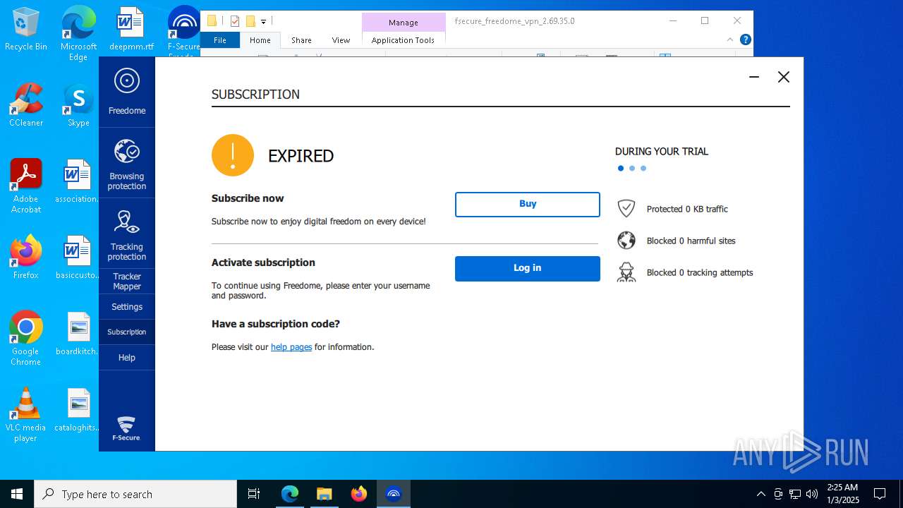The width and height of the screenshot is (903, 508).
Task: Click the orange expired warning icon
Action: point(233,155)
